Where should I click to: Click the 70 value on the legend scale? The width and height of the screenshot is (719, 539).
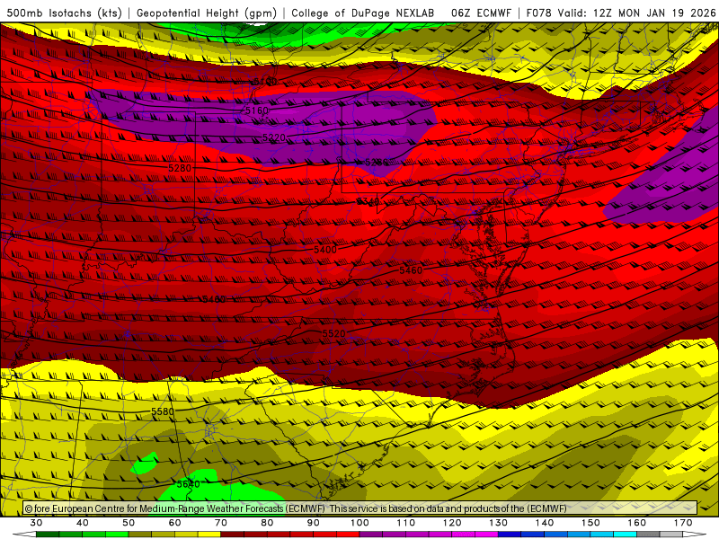220,523
